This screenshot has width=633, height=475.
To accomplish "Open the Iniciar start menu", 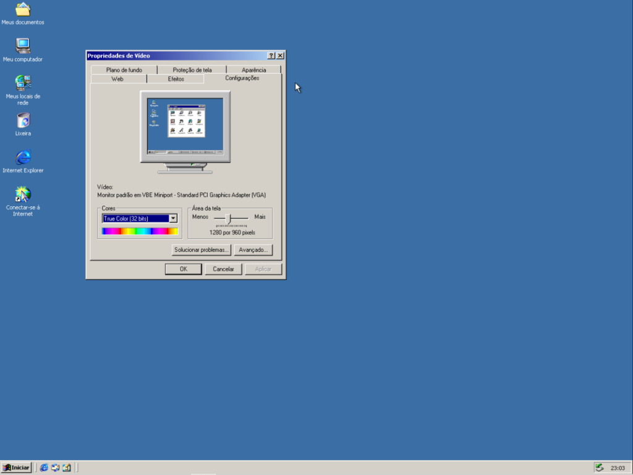I will (x=17, y=468).
